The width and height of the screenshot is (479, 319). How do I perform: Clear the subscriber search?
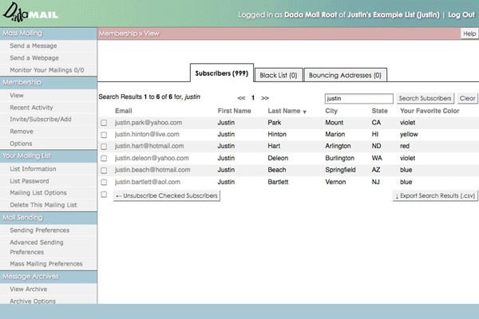(x=468, y=98)
